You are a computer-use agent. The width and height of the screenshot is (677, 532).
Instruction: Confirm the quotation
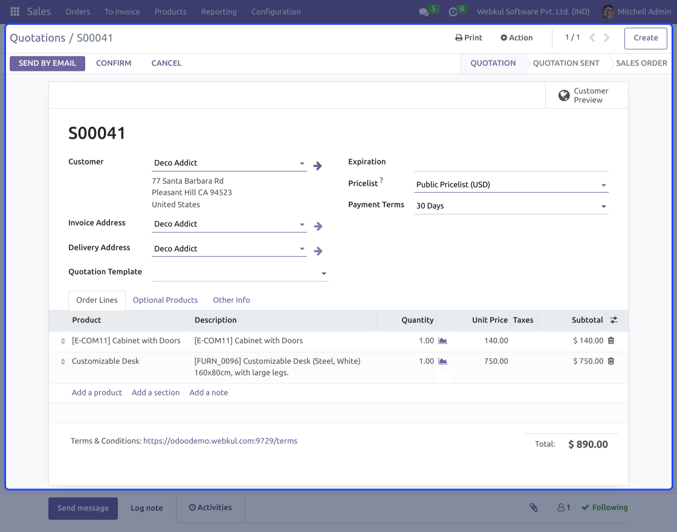pyautogui.click(x=114, y=63)
